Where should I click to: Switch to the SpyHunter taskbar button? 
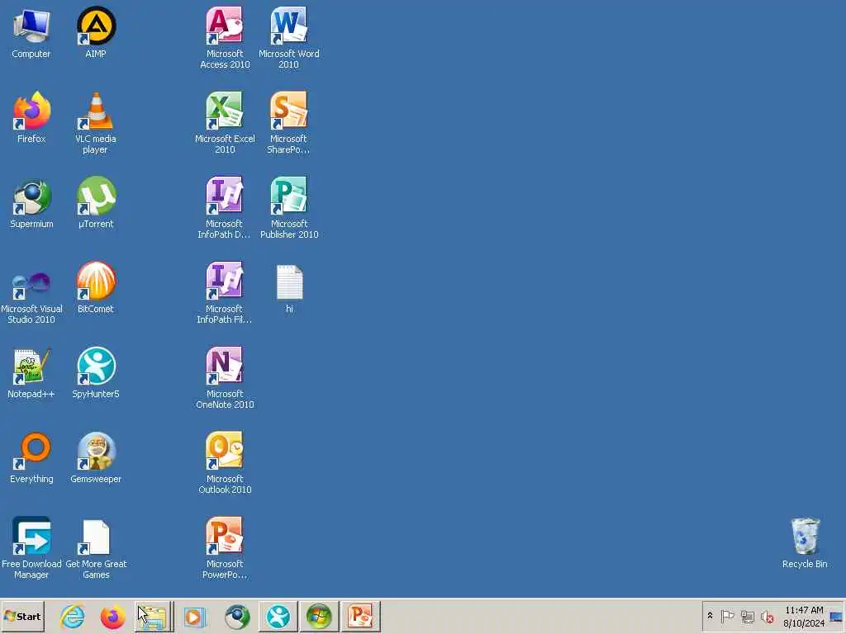(278, 616)
